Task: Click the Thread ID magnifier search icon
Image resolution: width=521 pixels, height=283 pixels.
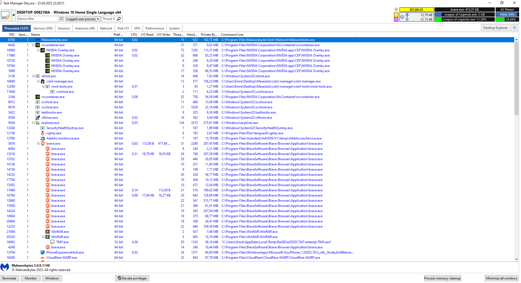Action: [119, 19]
